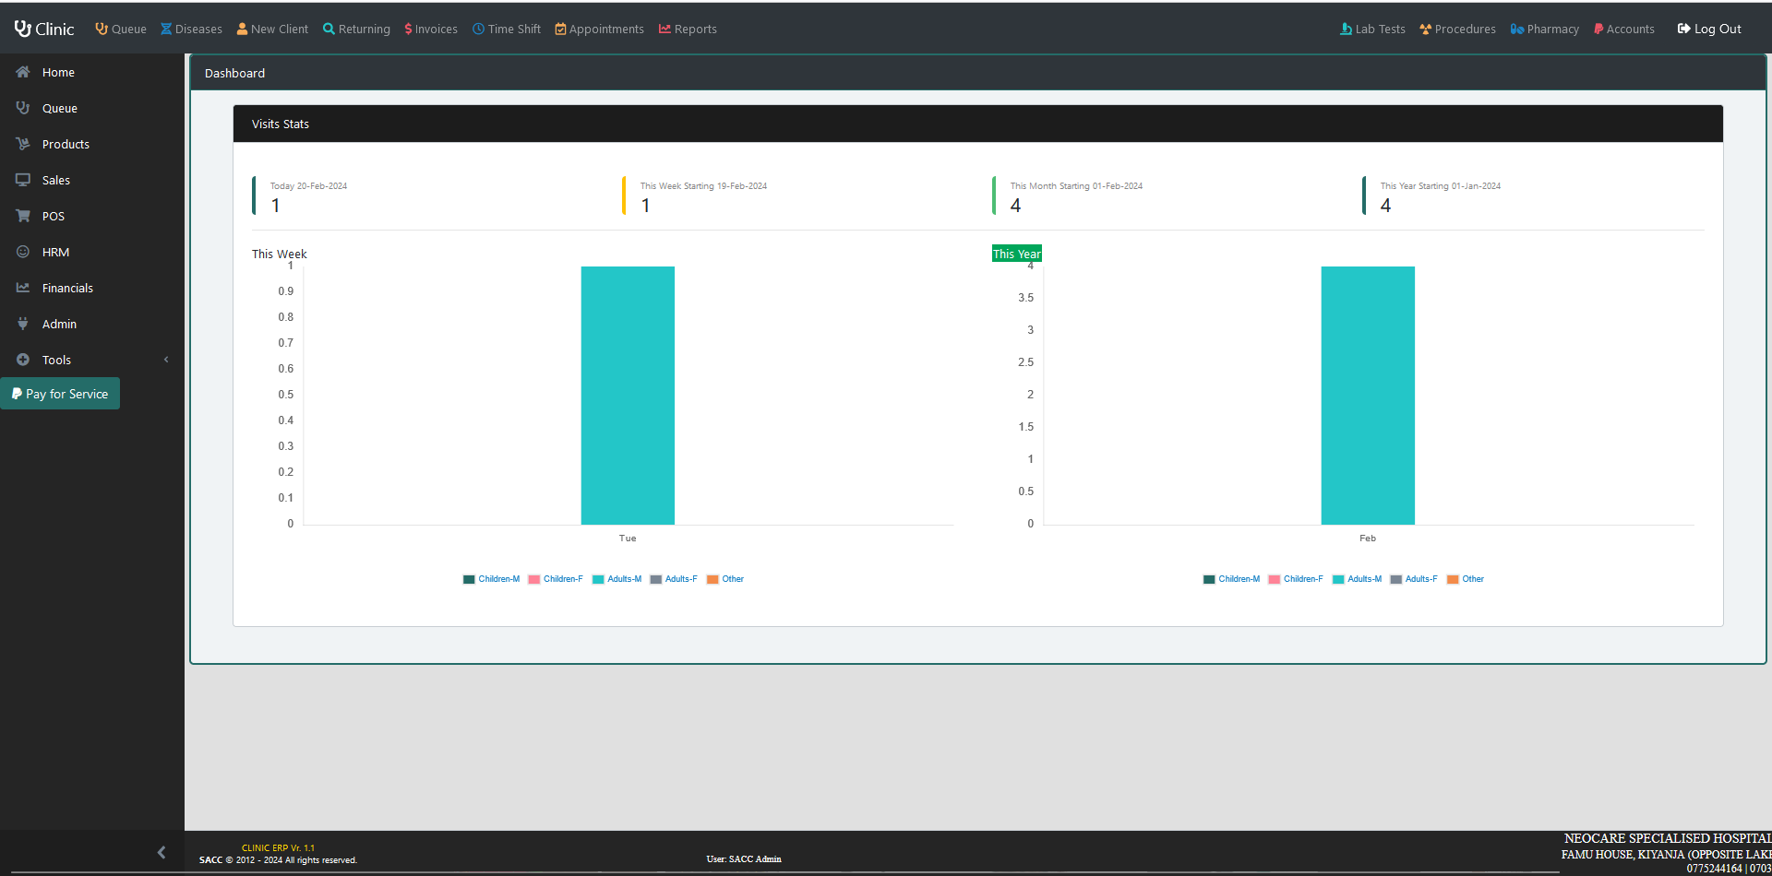Select HRM in the sidebar
The image size is (1772, 876).
coord(92,252)
